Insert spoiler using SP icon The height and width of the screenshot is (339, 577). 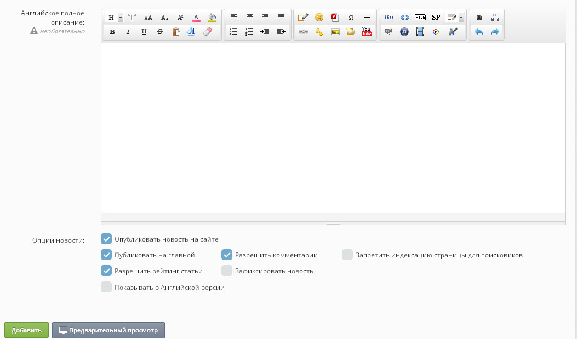point(436,18)
